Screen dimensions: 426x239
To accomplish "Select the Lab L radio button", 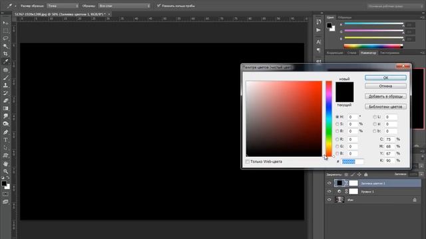I will (375, 117).
